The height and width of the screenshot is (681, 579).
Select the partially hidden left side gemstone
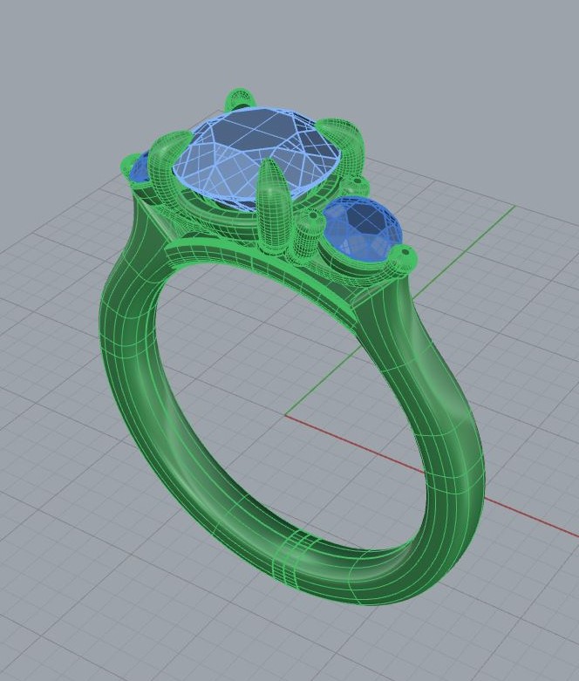pos(138,168)
